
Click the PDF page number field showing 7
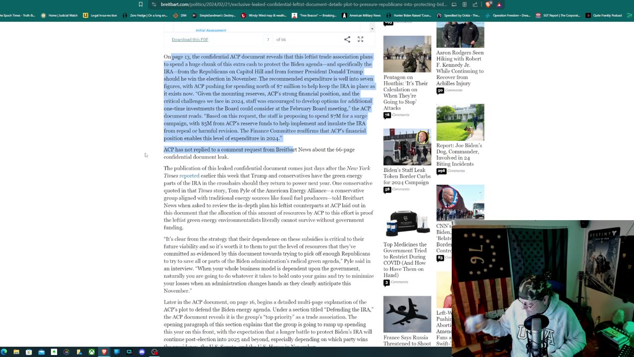point(268,40)
